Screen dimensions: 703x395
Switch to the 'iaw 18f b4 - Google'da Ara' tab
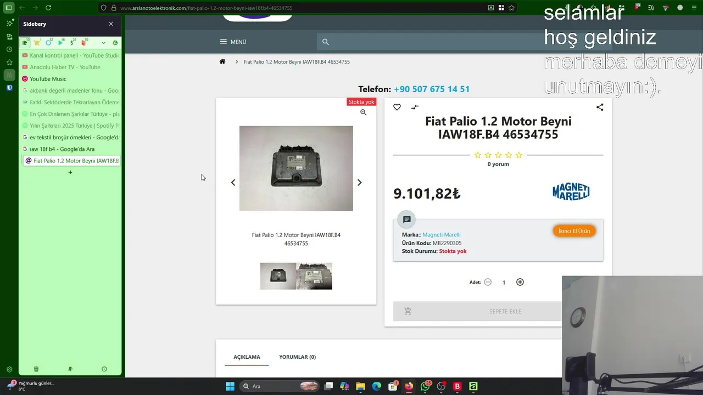pyautogui.click(x=70, y=149)
